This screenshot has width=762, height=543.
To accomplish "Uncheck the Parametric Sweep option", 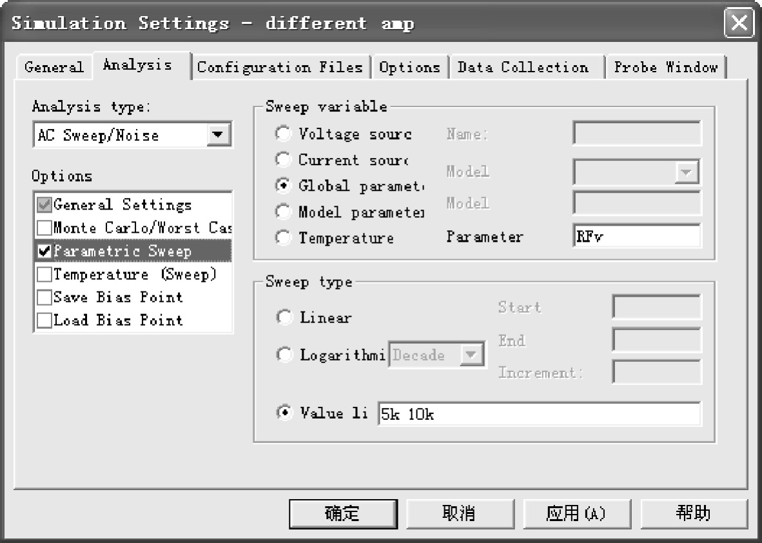I will click(x=44, y=251).
